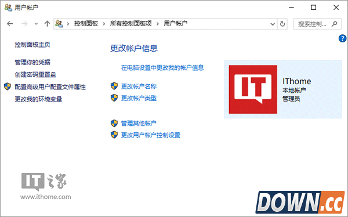Select 所有控制面板项 in the address breadcrumb
The image size is (348, 217).
pyautogui.click(x=130, y=23)
